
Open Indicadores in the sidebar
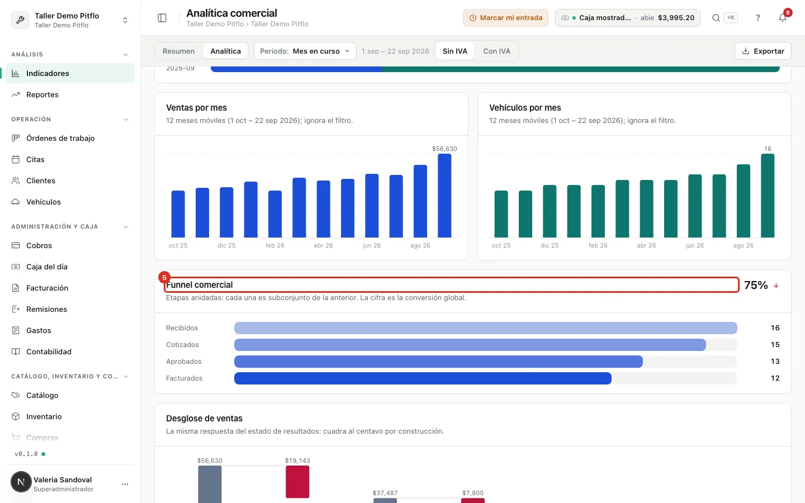[x=70, y=73]
